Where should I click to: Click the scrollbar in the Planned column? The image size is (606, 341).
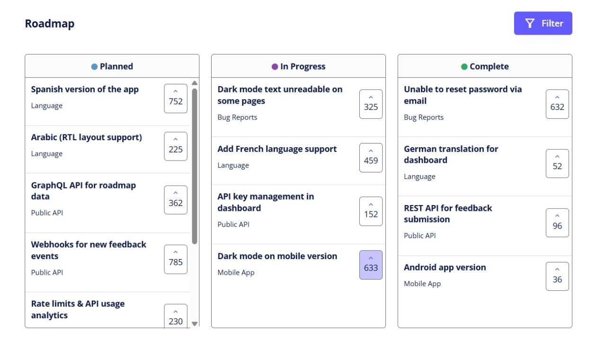point(195,161)
